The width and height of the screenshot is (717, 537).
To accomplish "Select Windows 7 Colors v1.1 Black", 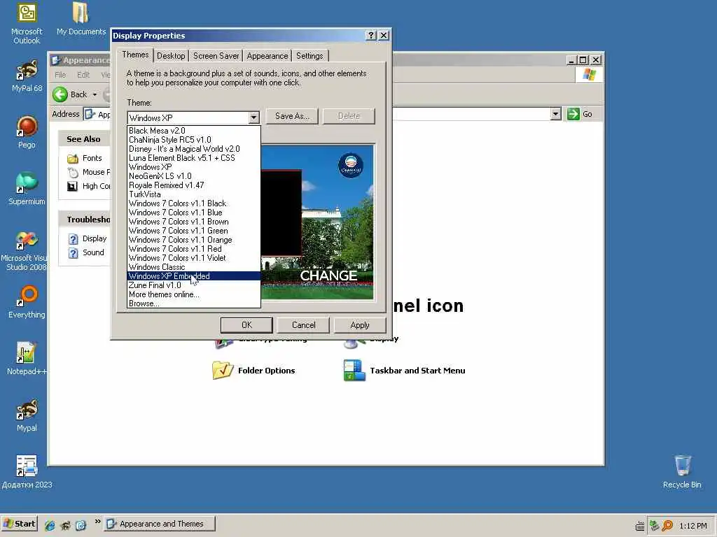I will coord(193,203).
